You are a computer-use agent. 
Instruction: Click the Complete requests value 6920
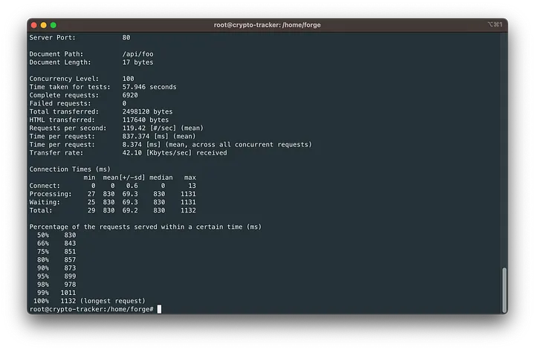tap(130, 95)
